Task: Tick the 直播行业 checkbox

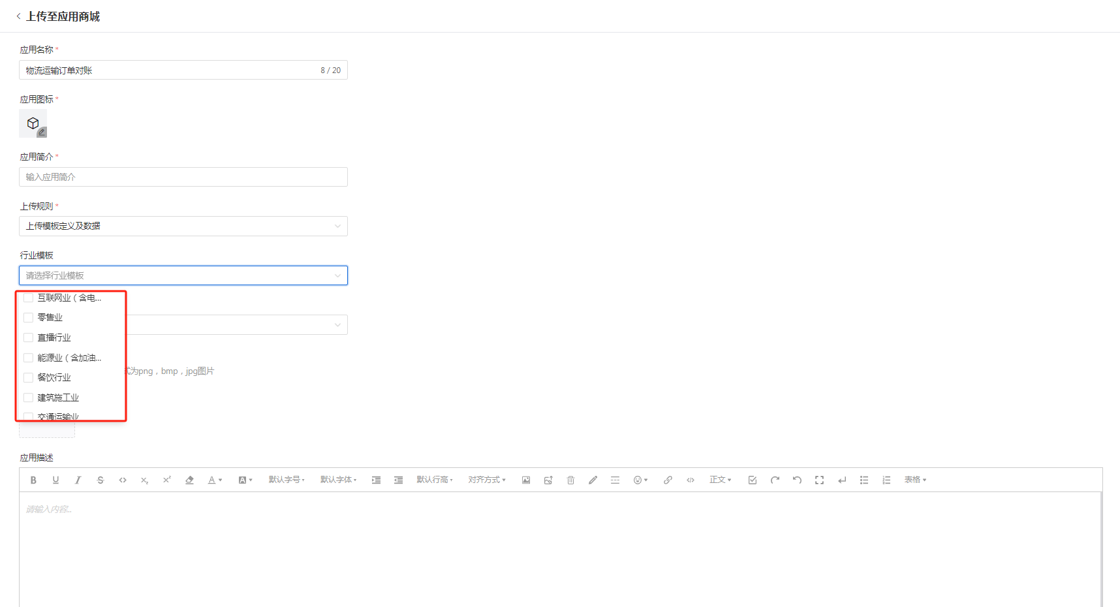Action: 29,338
